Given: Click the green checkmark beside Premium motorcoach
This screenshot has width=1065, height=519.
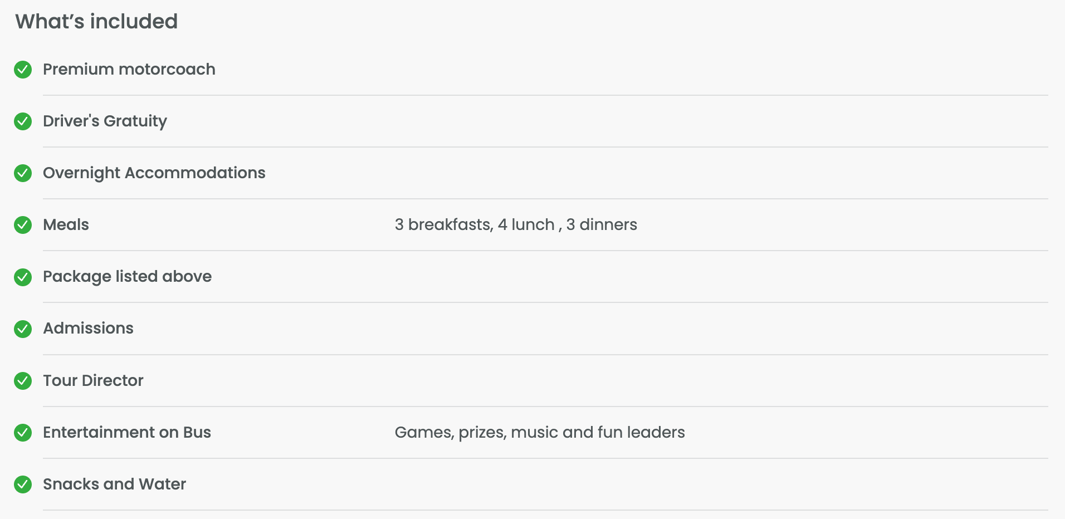Looking at the screenshot, I should (23, 70).
